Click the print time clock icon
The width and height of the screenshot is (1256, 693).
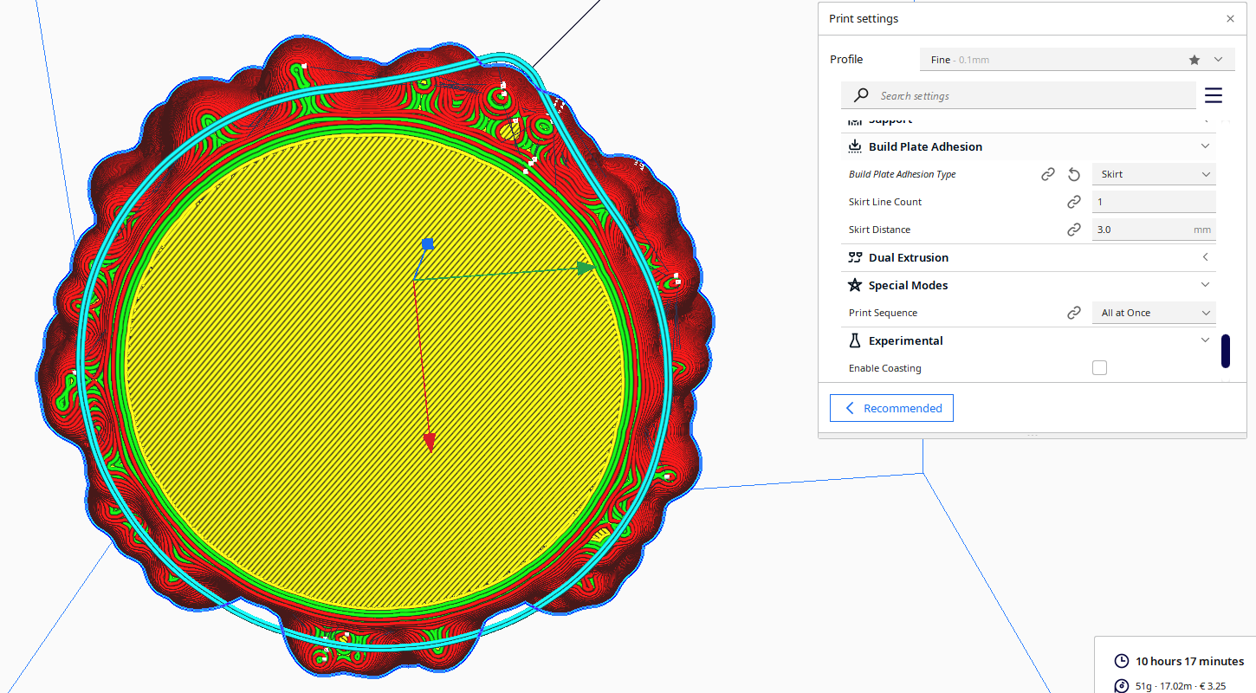[x=1122, y=660]
